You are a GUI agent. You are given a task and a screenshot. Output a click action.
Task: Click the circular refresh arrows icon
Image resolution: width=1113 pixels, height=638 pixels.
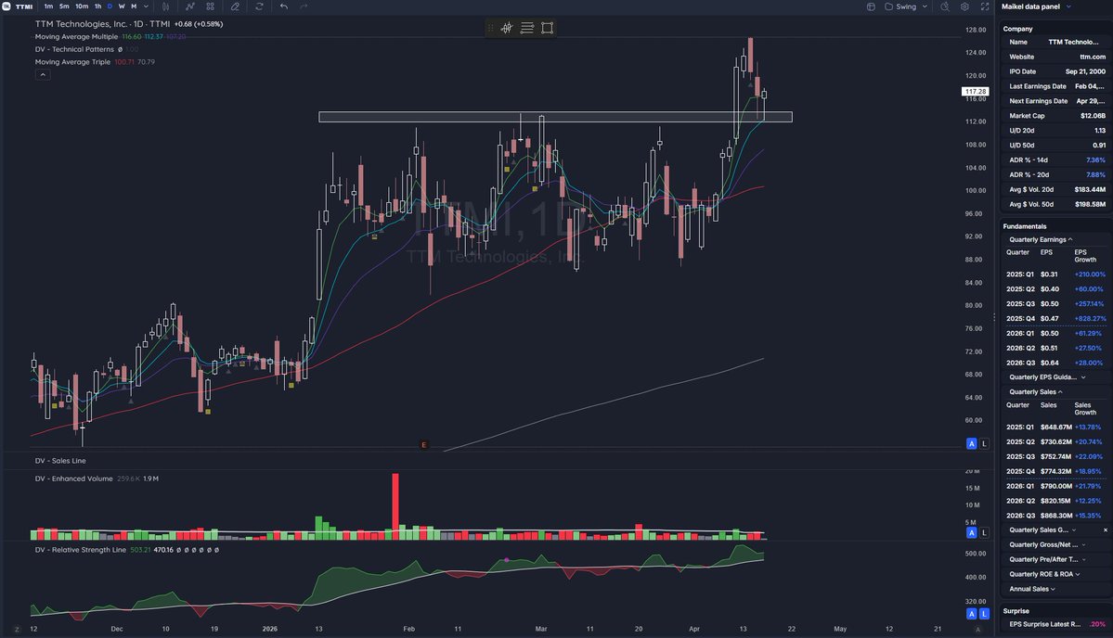pyautogui.click(x=259, y=6)
